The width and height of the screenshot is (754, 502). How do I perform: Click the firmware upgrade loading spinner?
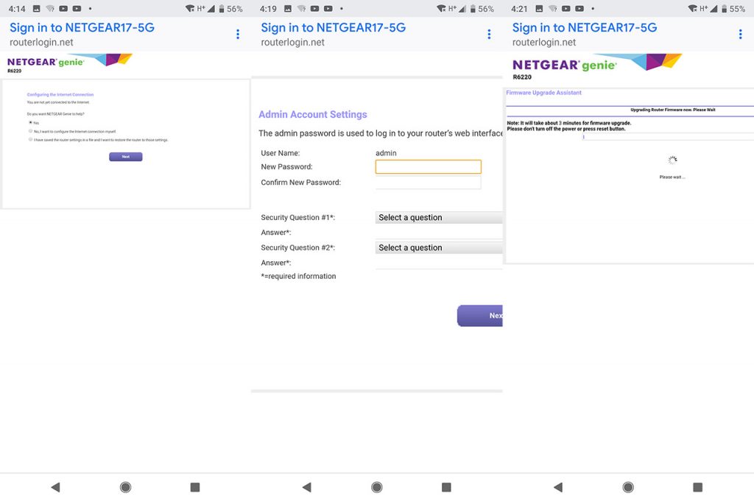point(672,159)
